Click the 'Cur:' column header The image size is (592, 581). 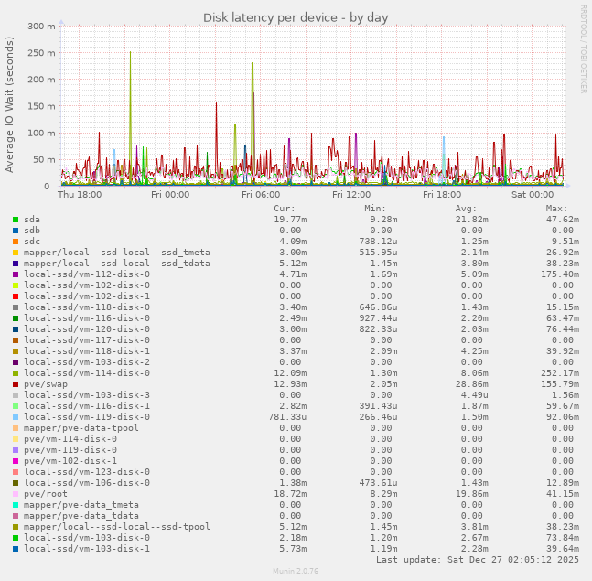point(285,209)
